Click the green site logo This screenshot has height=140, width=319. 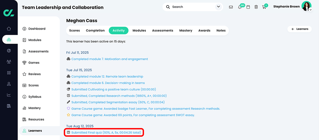pos(9,13)
